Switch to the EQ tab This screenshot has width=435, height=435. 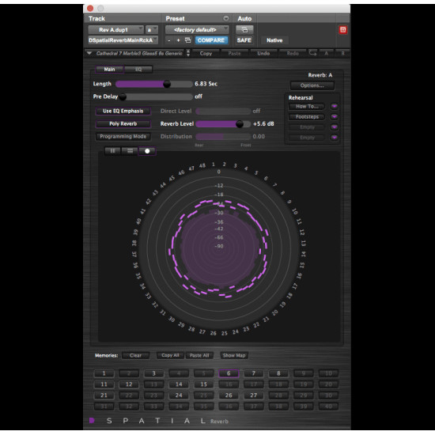[138, 70]
